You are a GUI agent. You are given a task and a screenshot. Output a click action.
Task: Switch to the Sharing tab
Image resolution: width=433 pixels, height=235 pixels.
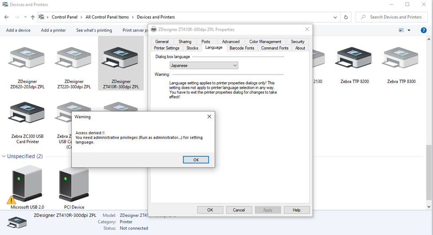point(185,41)
